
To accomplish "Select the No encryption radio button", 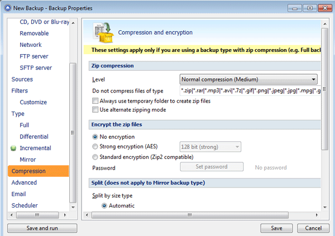I will 95,137.
